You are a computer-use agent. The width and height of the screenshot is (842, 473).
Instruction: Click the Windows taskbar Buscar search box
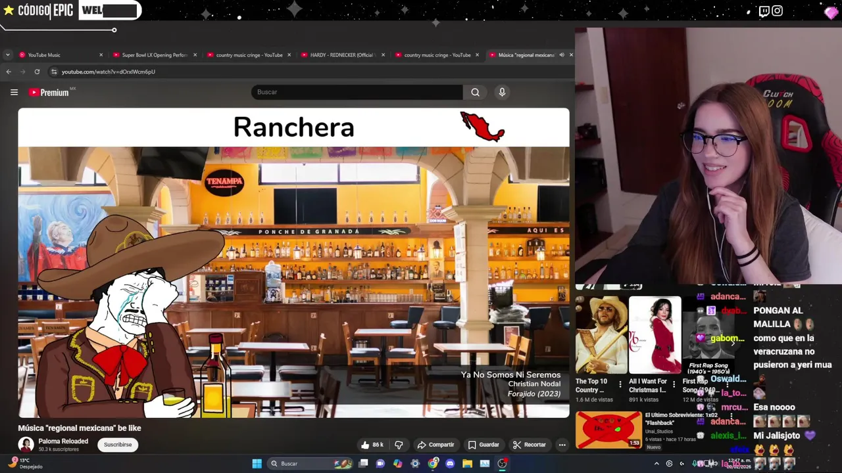(309, 464)
